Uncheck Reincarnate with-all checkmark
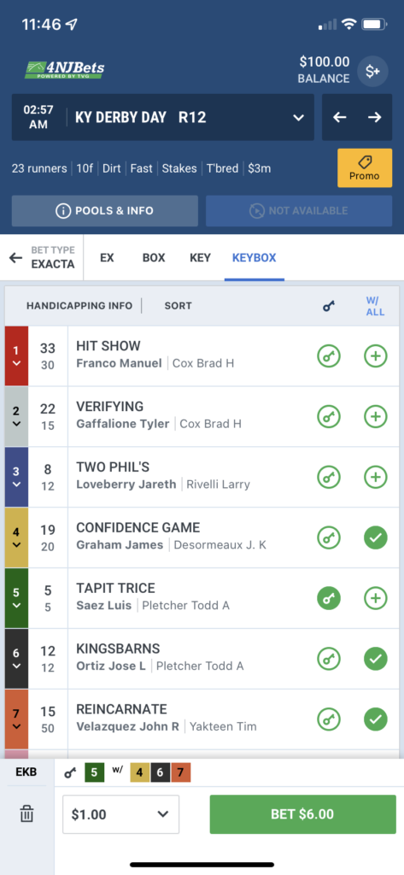404x875 pixels. pos(376,719)
